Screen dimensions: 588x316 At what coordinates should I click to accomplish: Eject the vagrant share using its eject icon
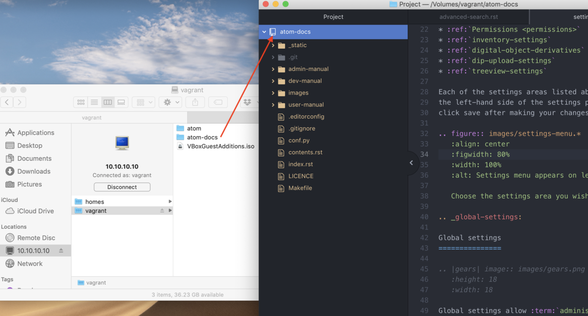(163, 210)
